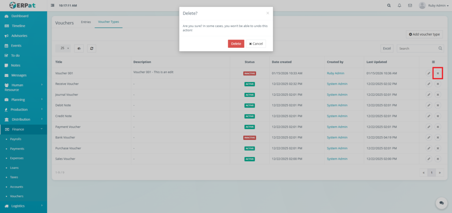The height and width of the screenshot is (213, 452).
Task: Click the search magnifier icon in top bar
Action: click(388, 6)
